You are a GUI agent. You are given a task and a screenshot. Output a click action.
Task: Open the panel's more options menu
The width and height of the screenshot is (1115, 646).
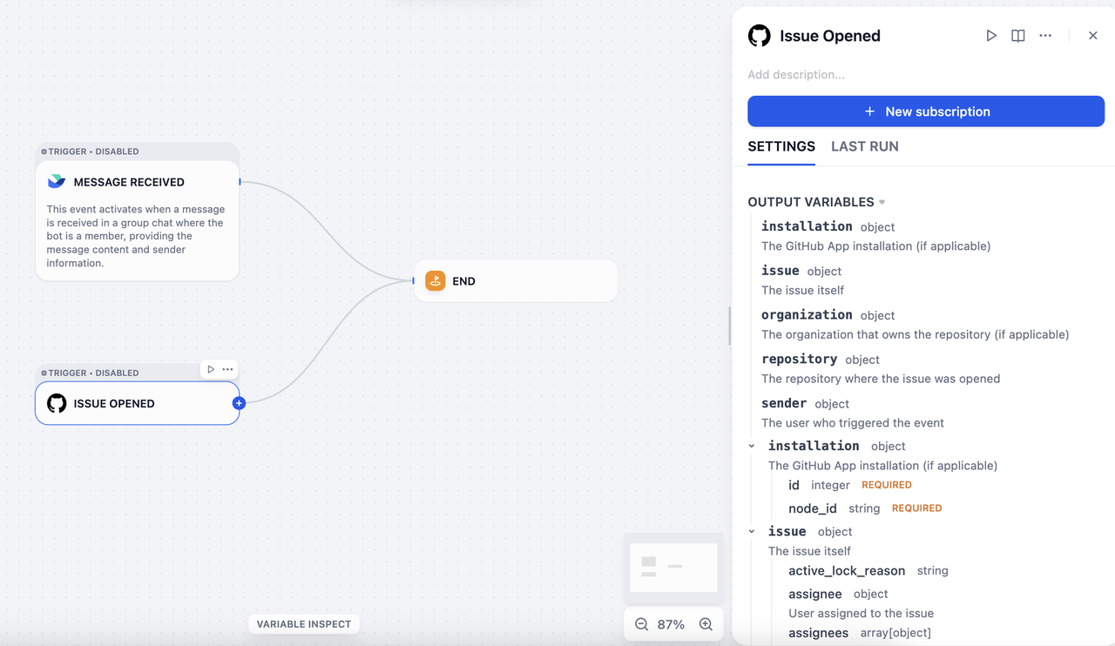pyautogui.click(x=1045, y=36)
